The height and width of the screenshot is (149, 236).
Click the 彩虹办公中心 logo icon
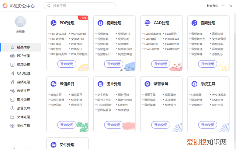pos(5,6)
